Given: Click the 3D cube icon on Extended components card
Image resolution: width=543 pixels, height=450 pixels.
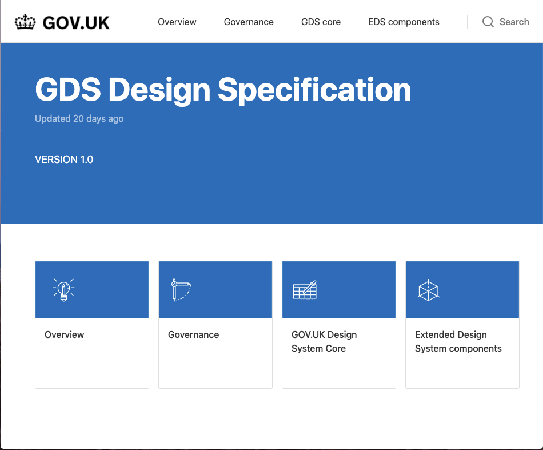Looking at the screenshot, I should pos(428,290).
